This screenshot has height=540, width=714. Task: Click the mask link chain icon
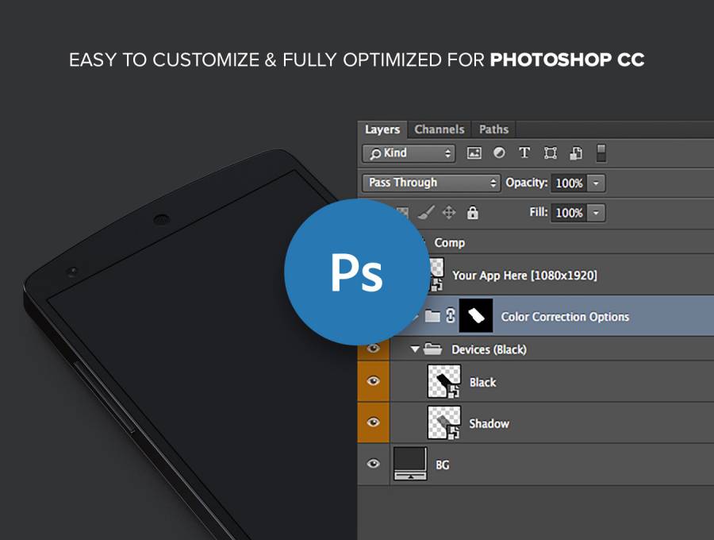click(x=451, y=316)
